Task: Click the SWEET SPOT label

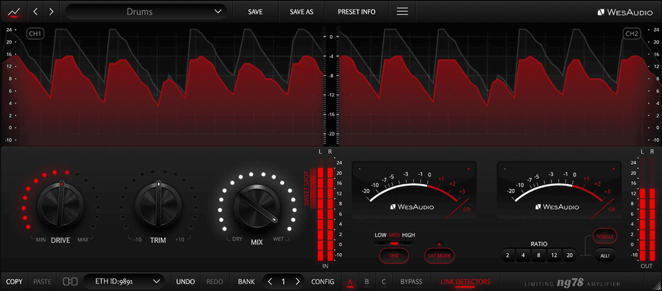Action: pyautogui.click(x=307, y=188)
